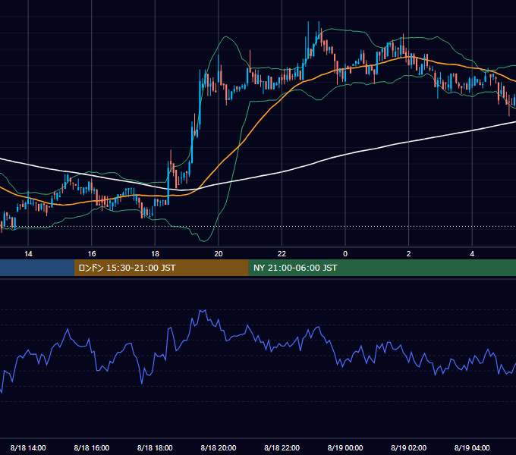
Task: Click the hour label 22 on price chart axis
Action: click(x=282, y=254)
